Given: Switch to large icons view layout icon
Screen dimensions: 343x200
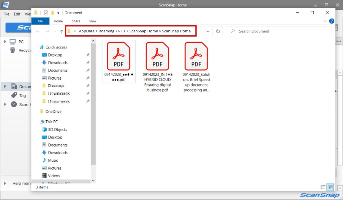Looking at the screenshot, I should pyautogui.click(x=330, y=187).
